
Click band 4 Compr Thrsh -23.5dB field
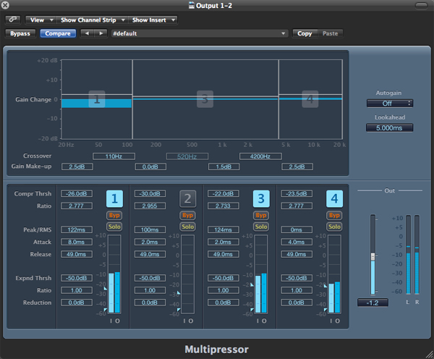(x=297, y=194)
